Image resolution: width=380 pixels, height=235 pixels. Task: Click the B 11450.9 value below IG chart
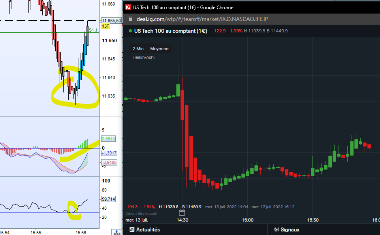(x=192, y=207)
